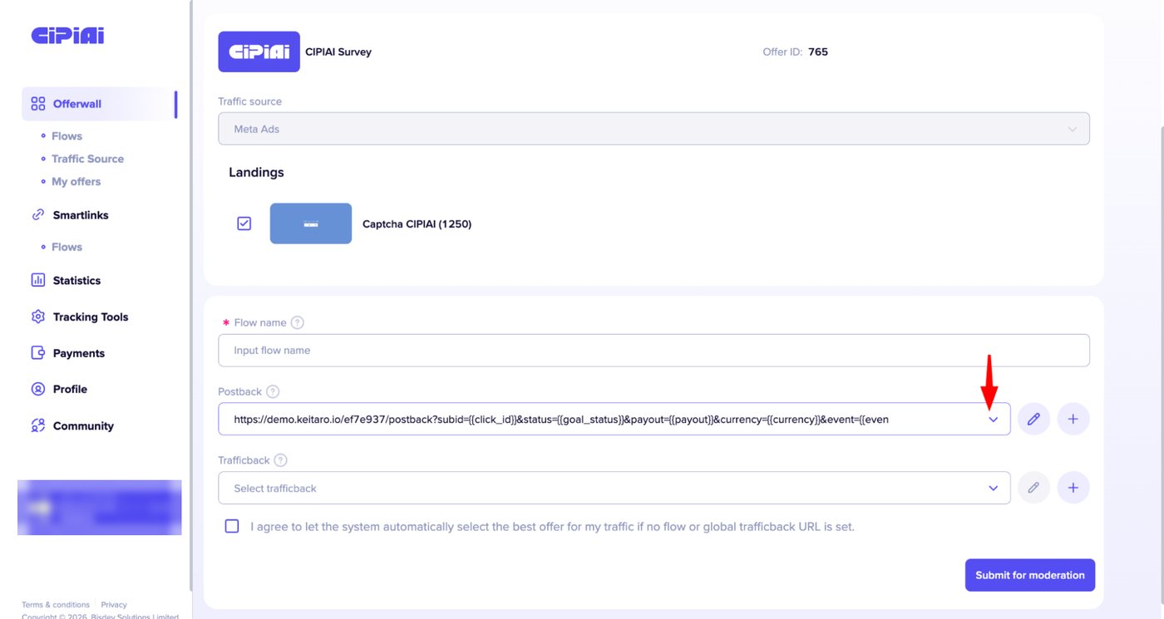This screenshot has height=619, width=1164.
Task: Edit the postback with pencil icon
Action: click(1033, 420)
